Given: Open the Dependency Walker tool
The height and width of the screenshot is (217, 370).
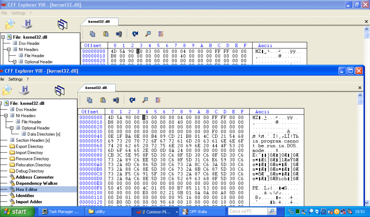Looking at the screenshot, I should [36, 183].
